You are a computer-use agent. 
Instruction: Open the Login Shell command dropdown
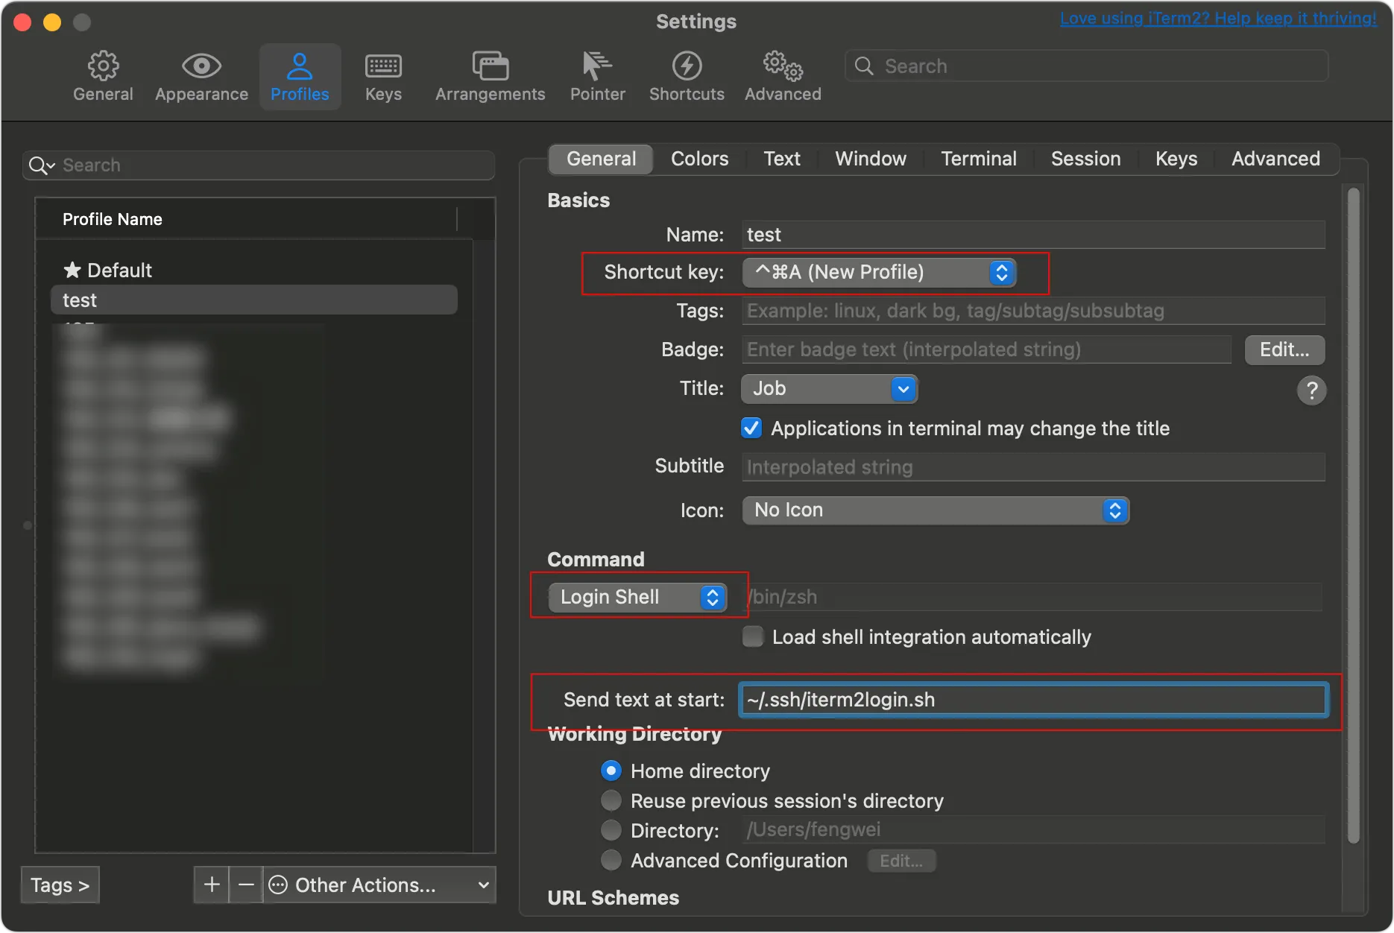[637, 597]
